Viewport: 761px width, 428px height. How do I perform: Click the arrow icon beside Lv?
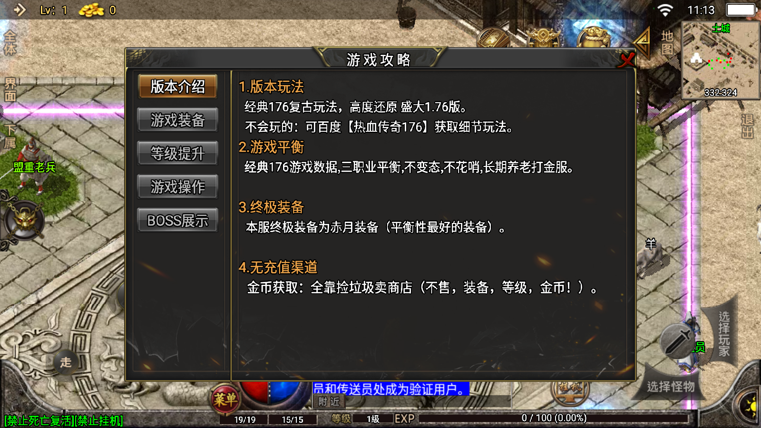click(x=20, y=10)
